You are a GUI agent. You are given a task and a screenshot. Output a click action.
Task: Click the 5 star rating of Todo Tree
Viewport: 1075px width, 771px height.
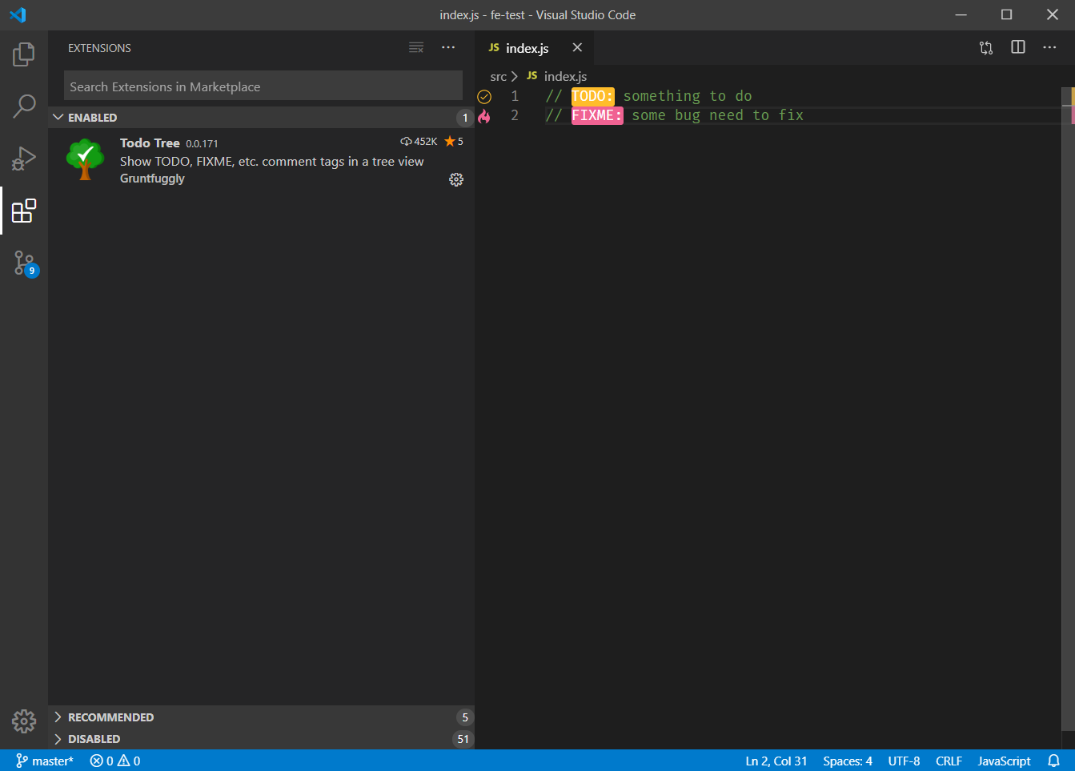tap(454, 141)
